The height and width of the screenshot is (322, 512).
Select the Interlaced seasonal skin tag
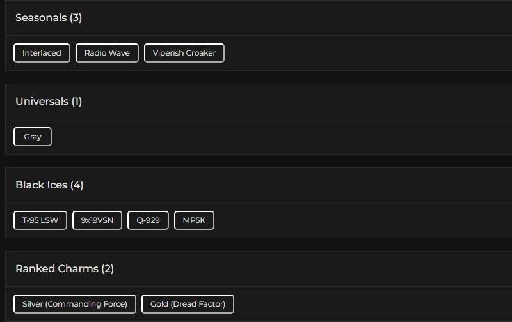42,53
